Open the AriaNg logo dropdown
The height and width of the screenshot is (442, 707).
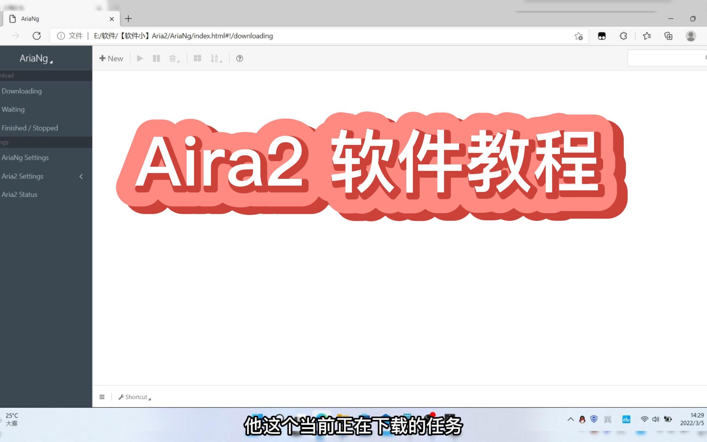(x=36, y=58)
